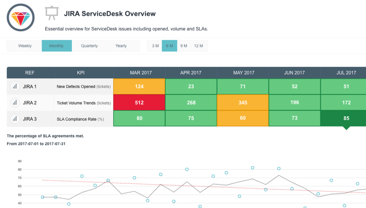Click the diamond logo icon
The image size is (366, 208).
click(21, 18)
